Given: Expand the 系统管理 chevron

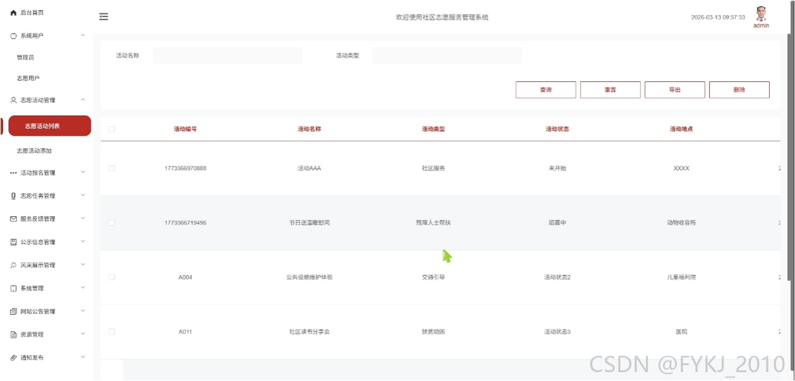Looking at the screenshot, I should [x=83, y=288].
